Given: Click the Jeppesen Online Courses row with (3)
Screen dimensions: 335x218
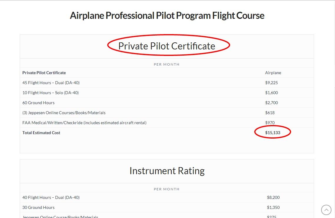Looking at the screenshot, I should 64,113.
